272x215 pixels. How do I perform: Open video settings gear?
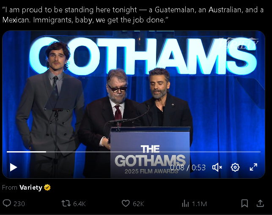235,167
